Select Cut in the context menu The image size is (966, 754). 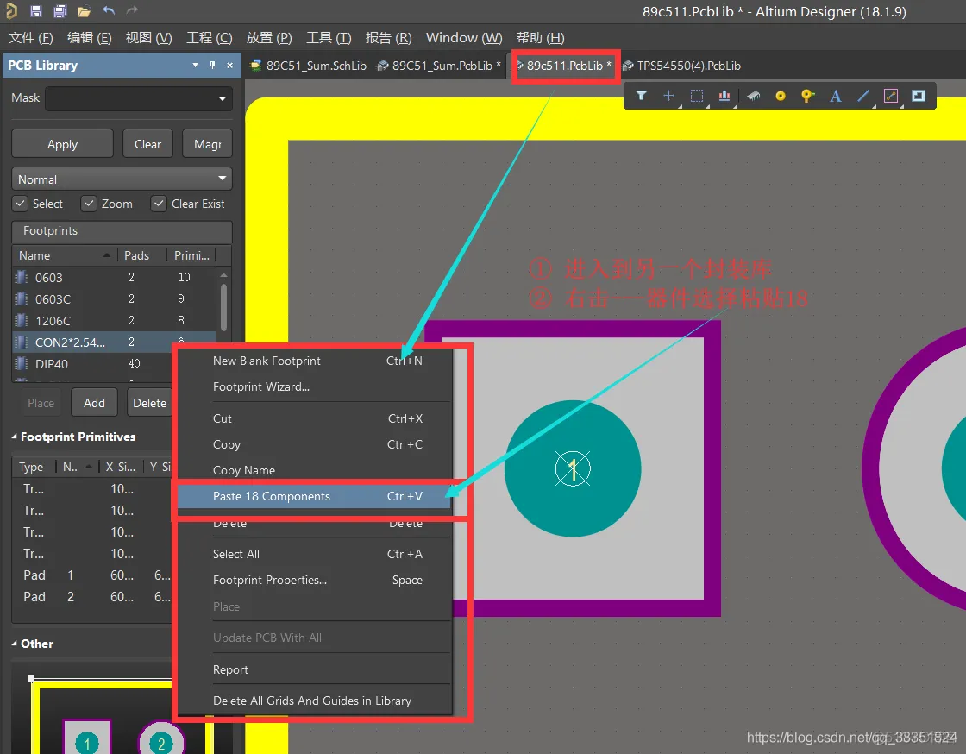tap(315, 418)
